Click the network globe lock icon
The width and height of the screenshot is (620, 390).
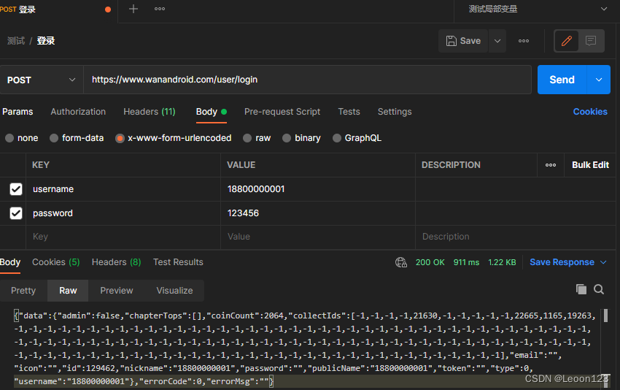(x=401, y=262)
